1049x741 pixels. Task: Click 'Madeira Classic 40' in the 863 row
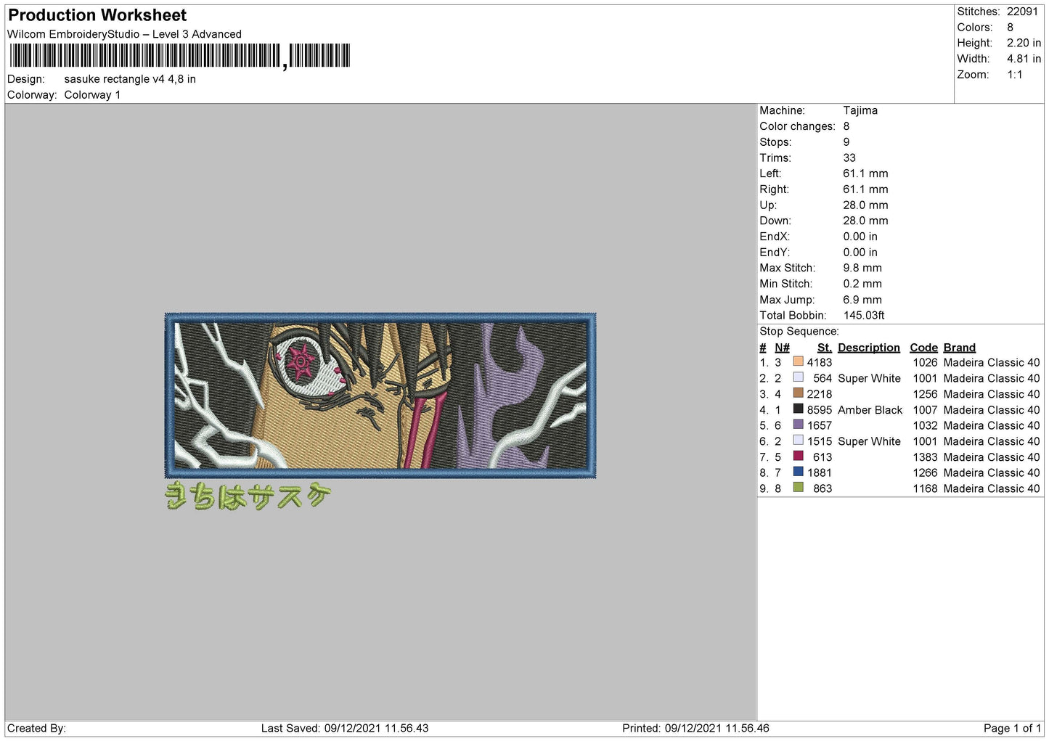pyautogui.click(x=992, y=488)
